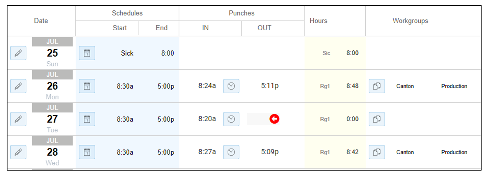The height and width of the screenshot is (176, 487).
Task: Click the empty OUT punch field for Jul 27
Action: point(263,119)
